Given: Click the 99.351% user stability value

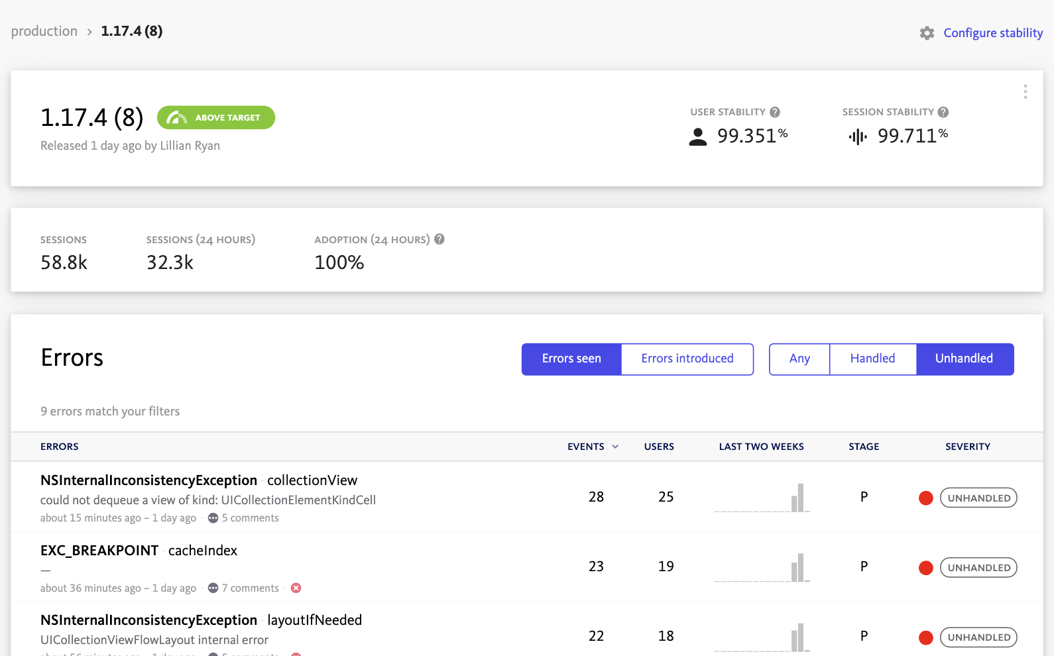Looking at the screenshot, I should point(752,136).
